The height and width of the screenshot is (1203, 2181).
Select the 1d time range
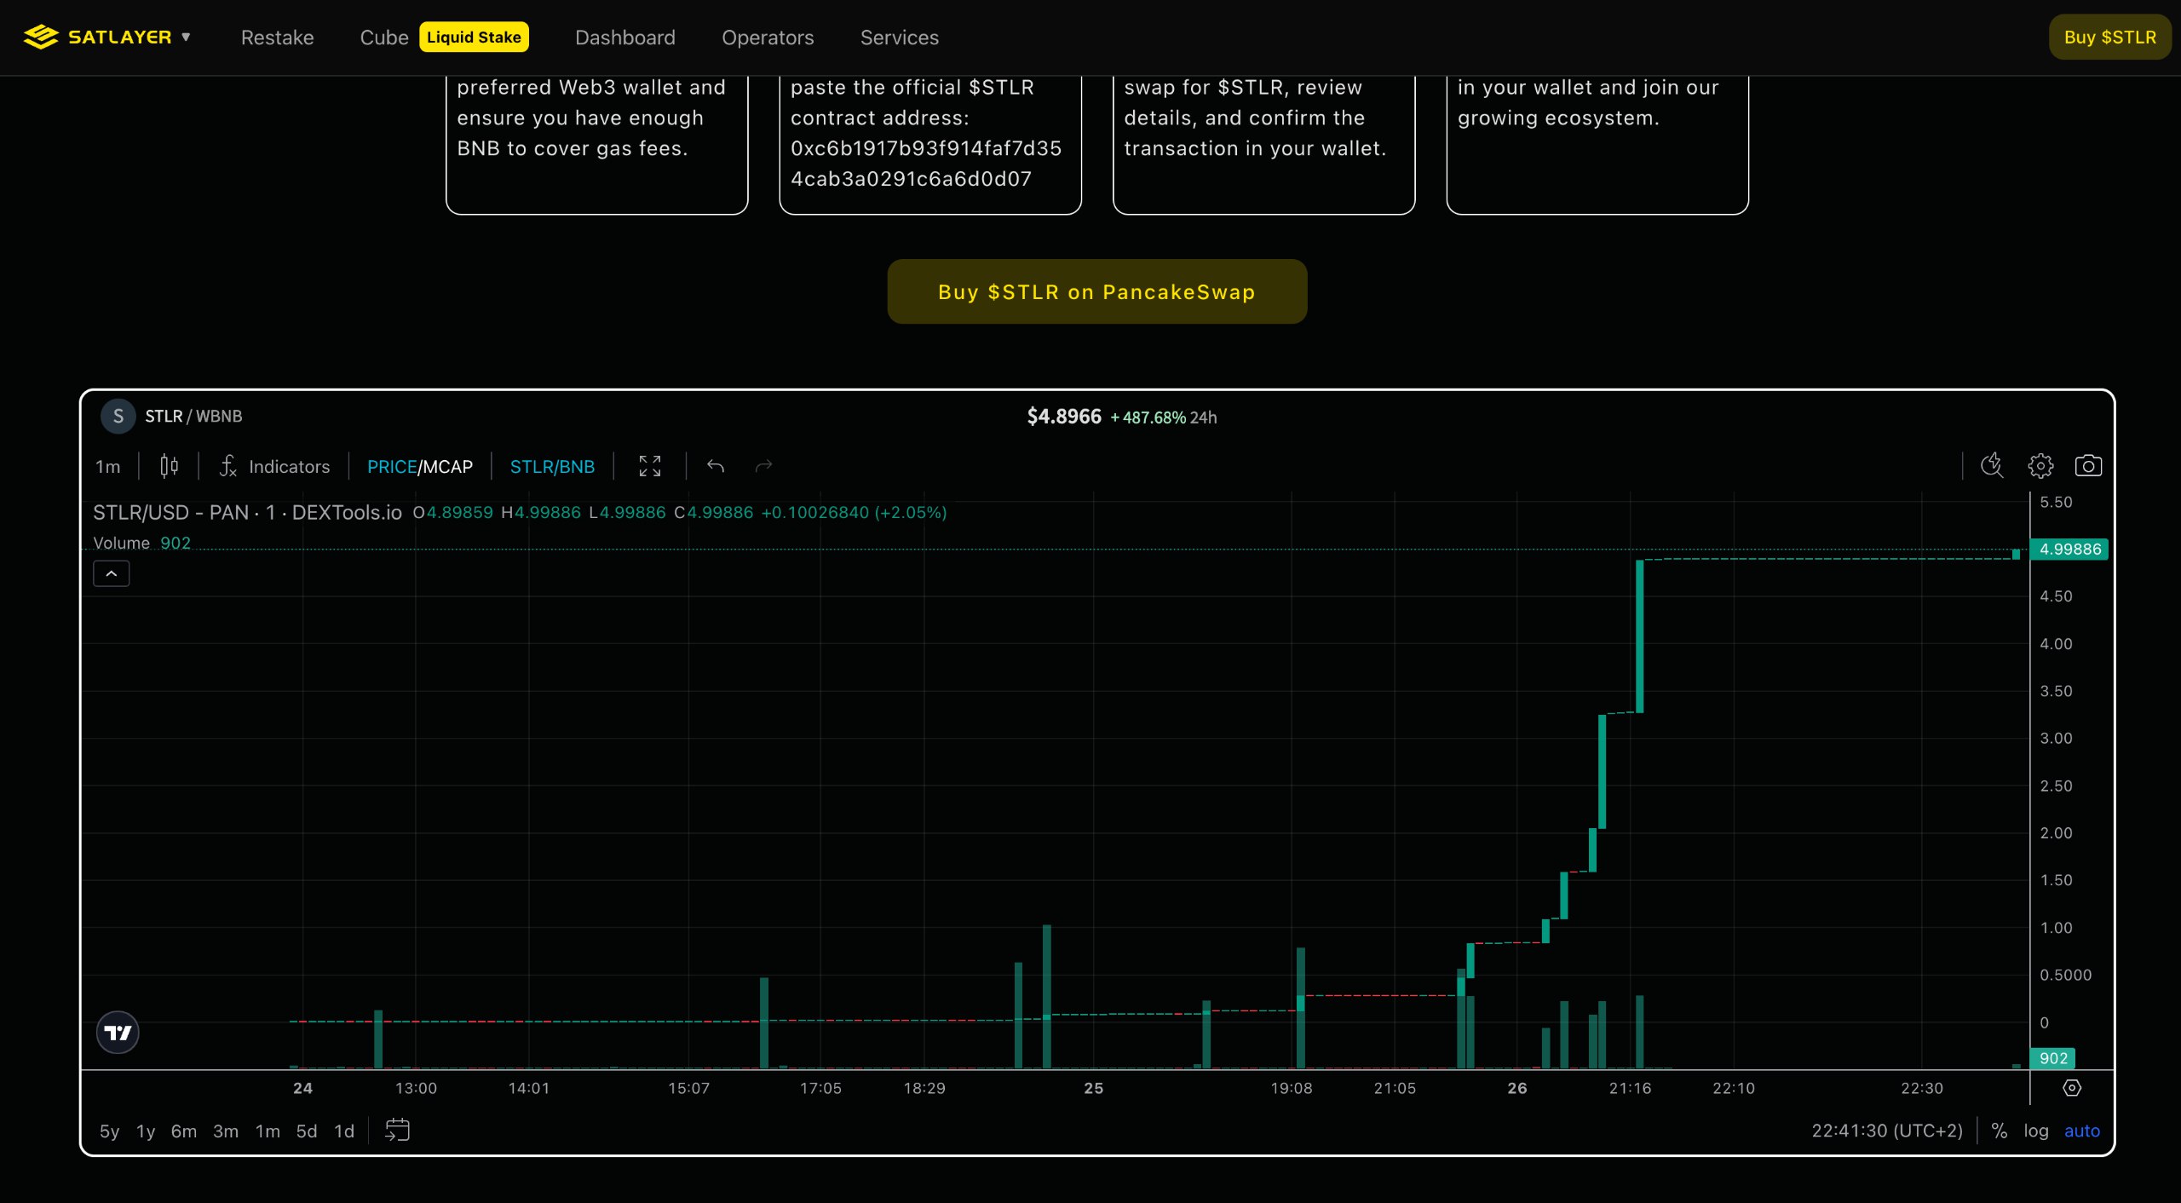pos(343,1131)
